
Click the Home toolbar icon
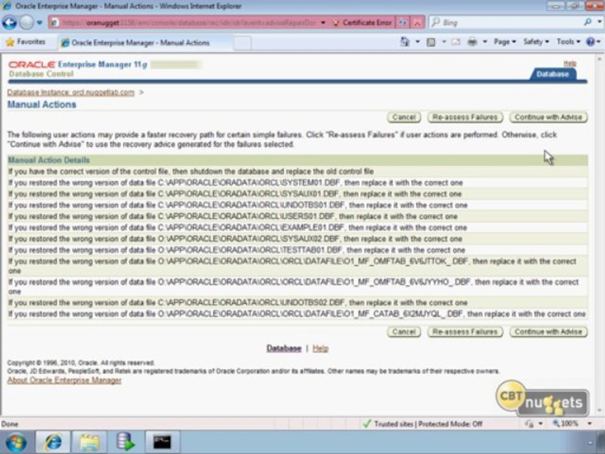click(405, 42)
